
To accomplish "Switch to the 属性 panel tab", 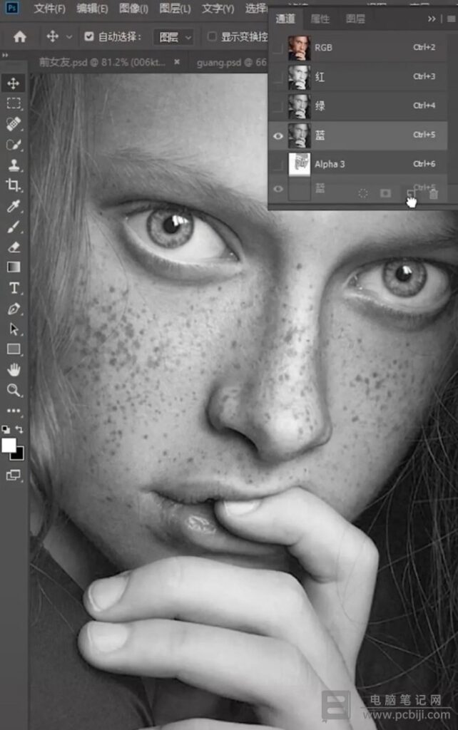I will point(320,19).
